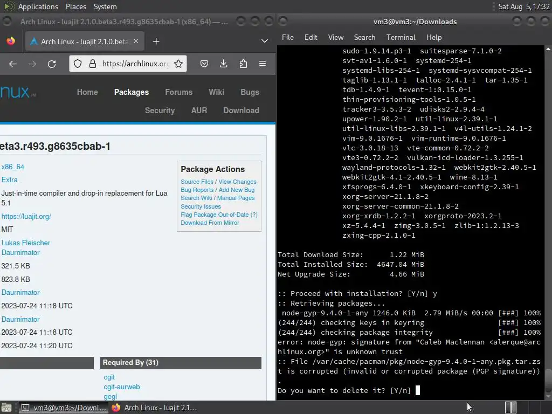Open the Wiki nav link
The width and height of the screenshot is (552, 414).
216,92
